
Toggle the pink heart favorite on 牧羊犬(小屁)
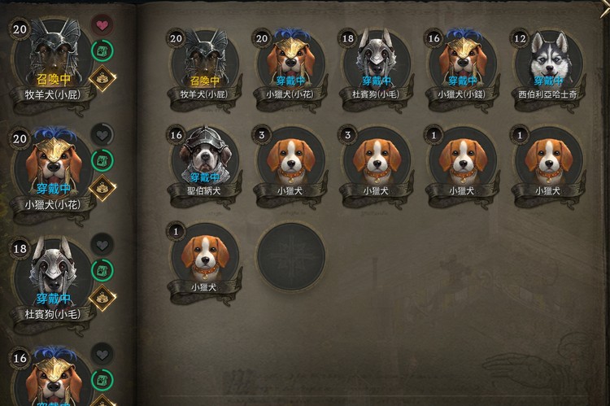102,25
